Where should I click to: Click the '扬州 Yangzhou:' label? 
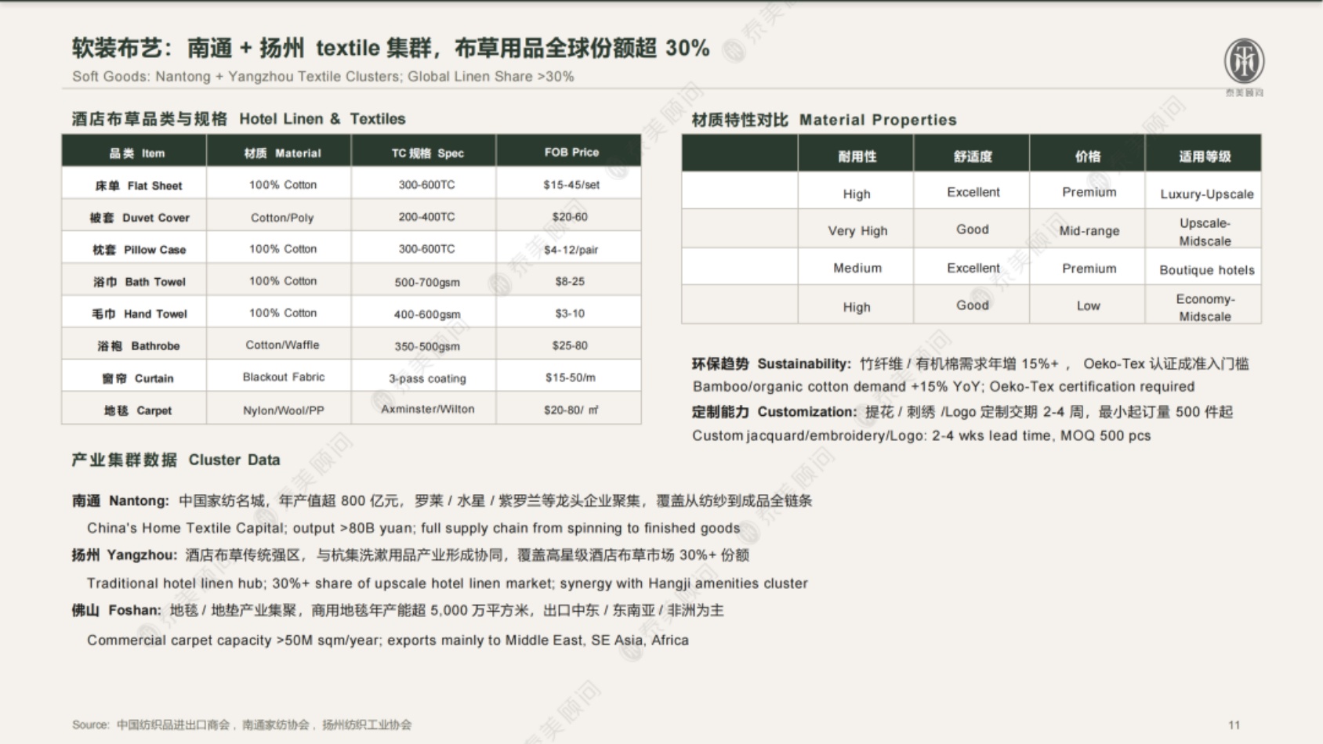point(124,555)
